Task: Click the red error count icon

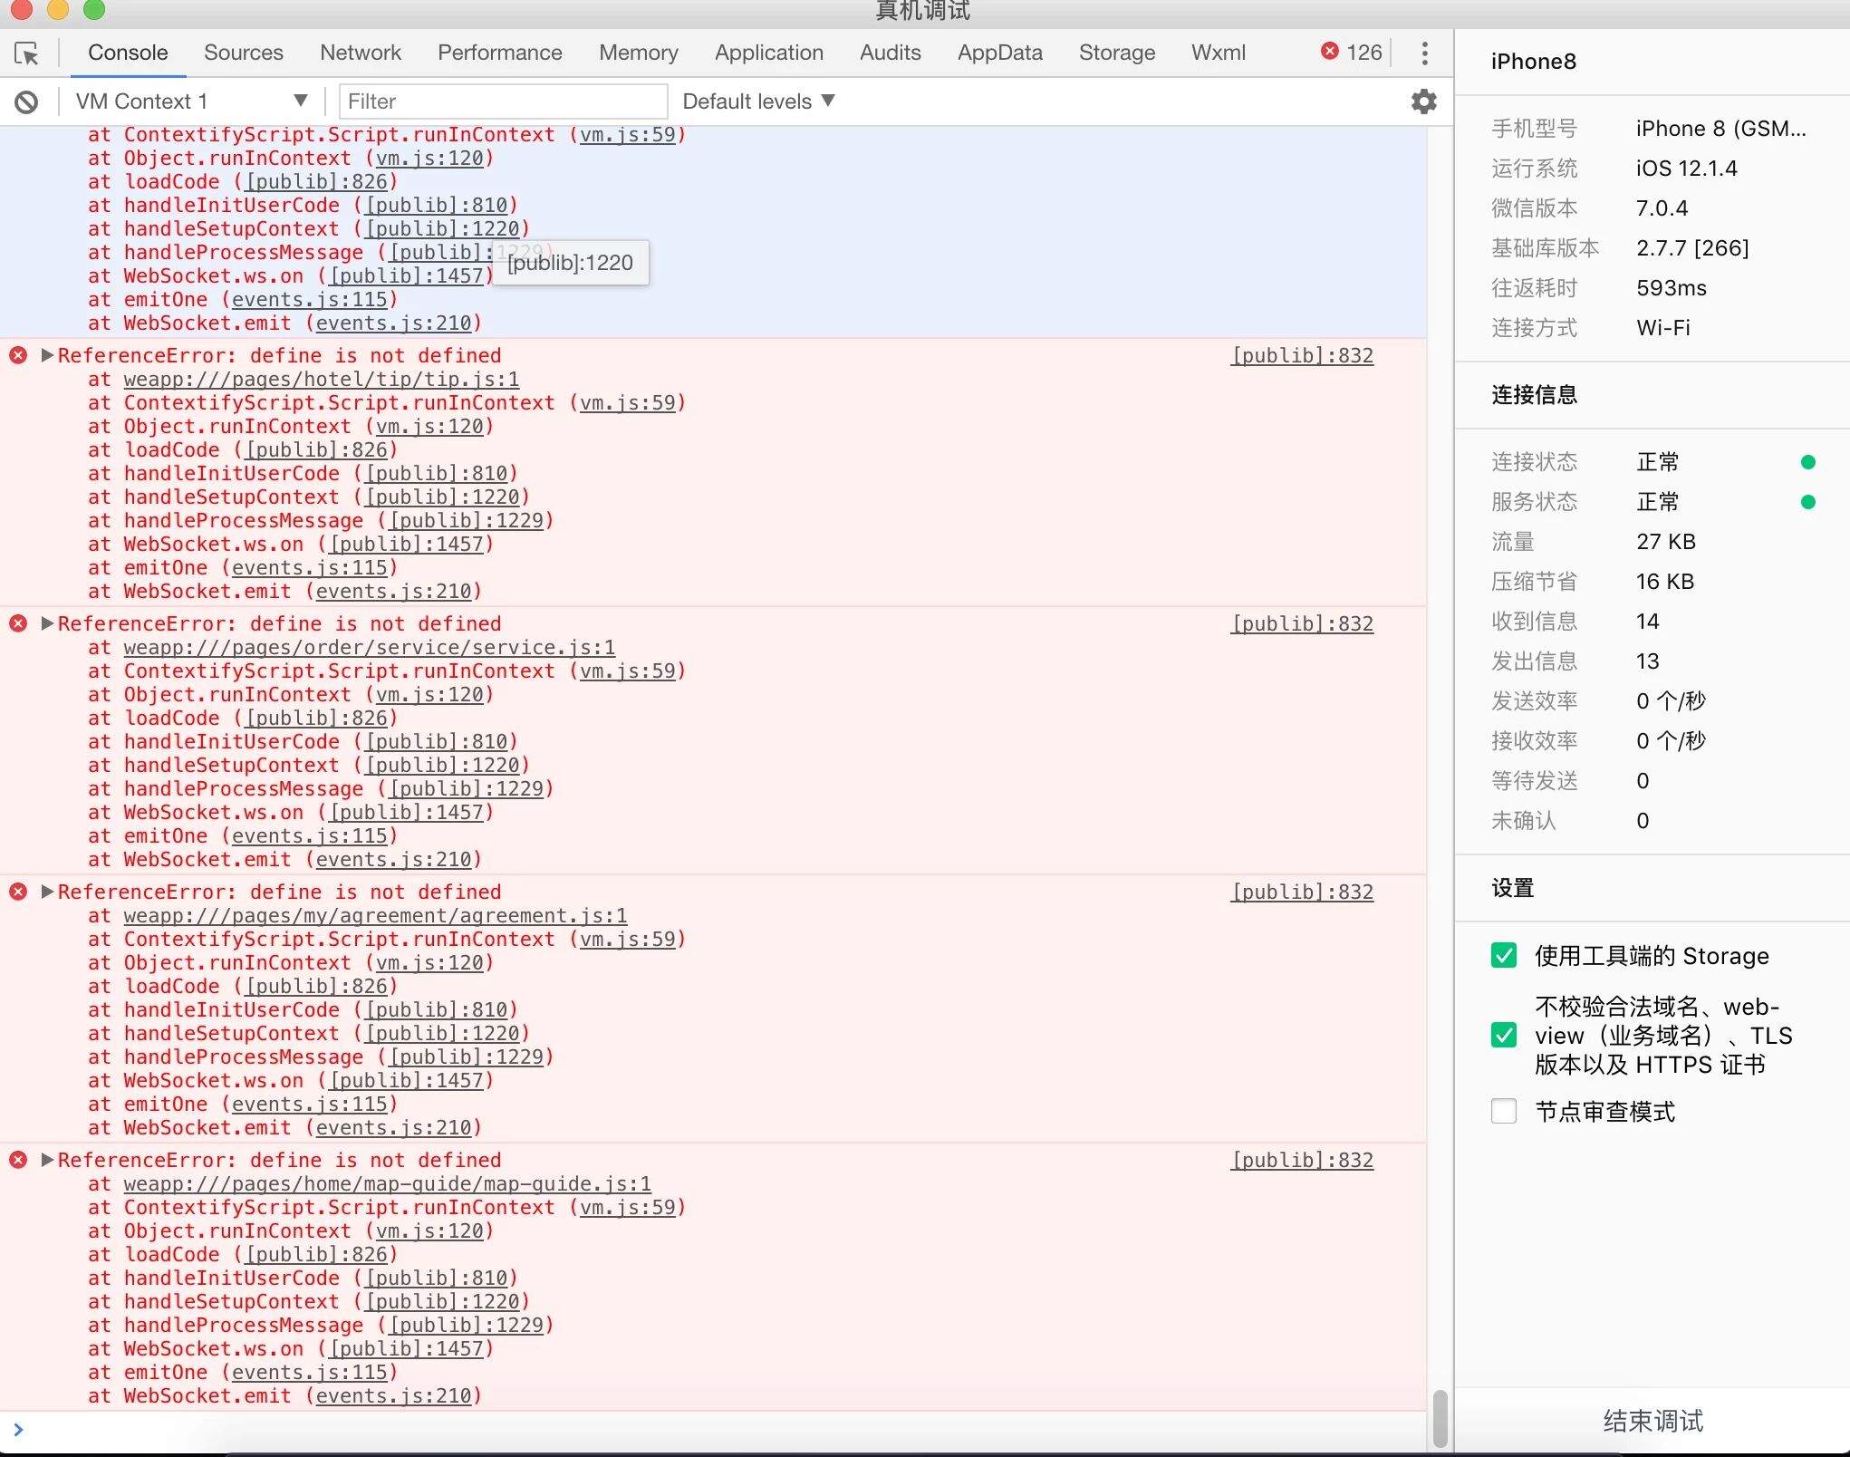Action: pos(1330,52)
